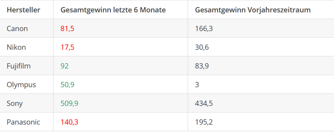This screenshot has width=334, height=132.
Task: Click Sony's green value 509,9
Action: [69, 103]
